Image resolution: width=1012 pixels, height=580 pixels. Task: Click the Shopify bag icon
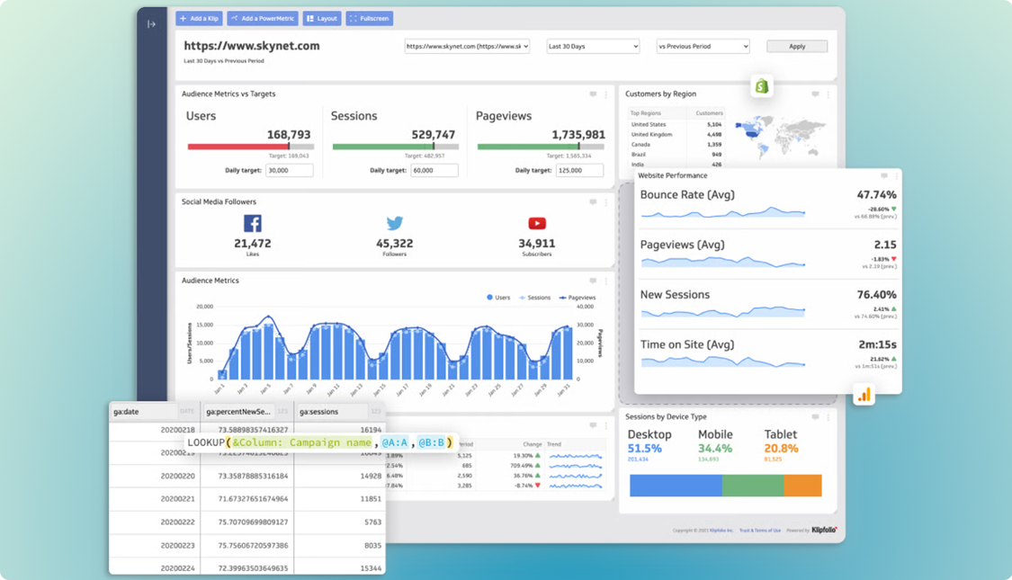pyautogui.click(x=762, y=85)
